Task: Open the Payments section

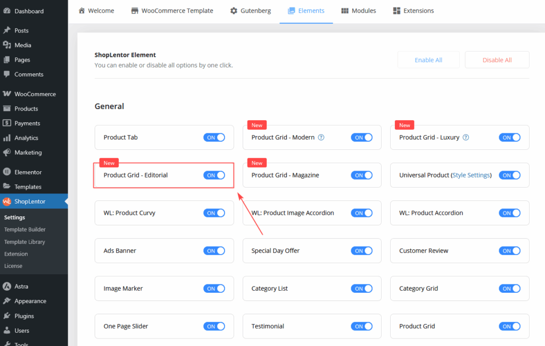Action: 27,123
